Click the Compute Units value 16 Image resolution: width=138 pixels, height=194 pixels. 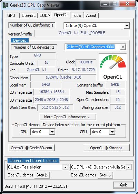coord(47,63)
